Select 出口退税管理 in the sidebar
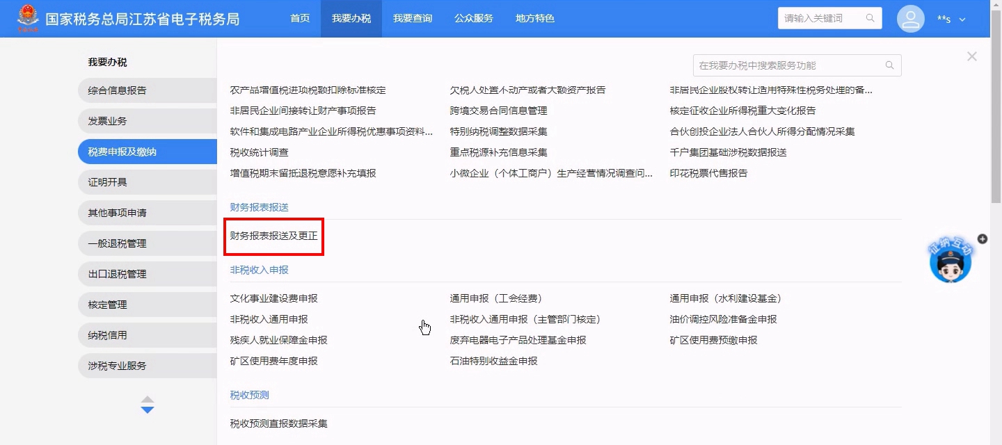Image resolution: width=1002 pixels, height=445 pixels. point(118,274)
